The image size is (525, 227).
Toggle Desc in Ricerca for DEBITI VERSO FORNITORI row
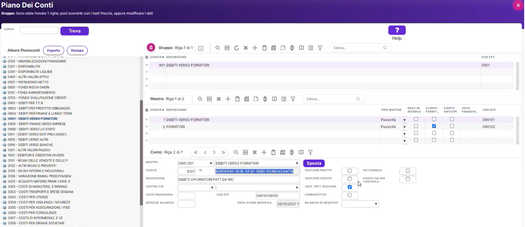click(416, 120)
